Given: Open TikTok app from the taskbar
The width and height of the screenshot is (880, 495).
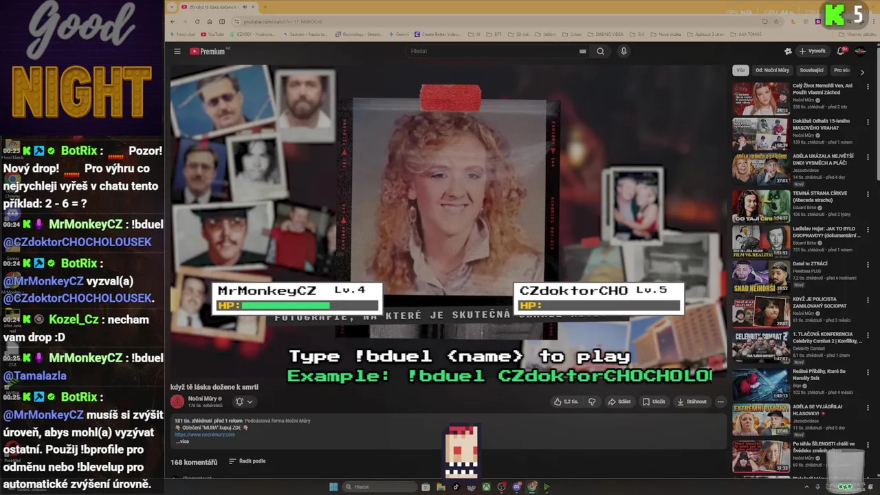Looking at the screenshot, I should (x=456, y=487).
